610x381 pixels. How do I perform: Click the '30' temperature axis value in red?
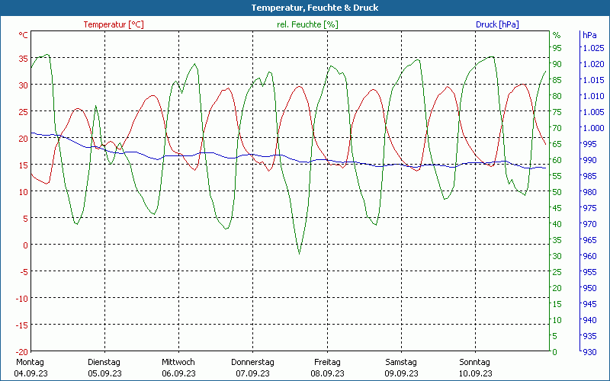click(24, 85)
